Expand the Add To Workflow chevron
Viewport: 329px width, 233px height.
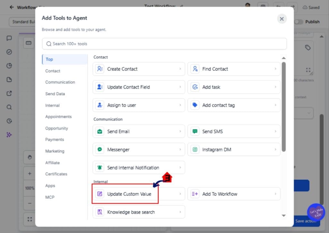point(275,194)
